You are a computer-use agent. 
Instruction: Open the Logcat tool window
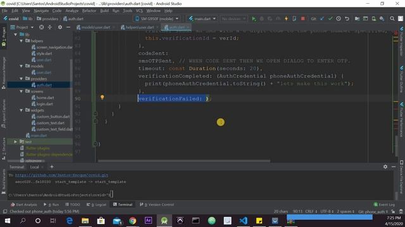pyautogui.click(x=96, y=204)
